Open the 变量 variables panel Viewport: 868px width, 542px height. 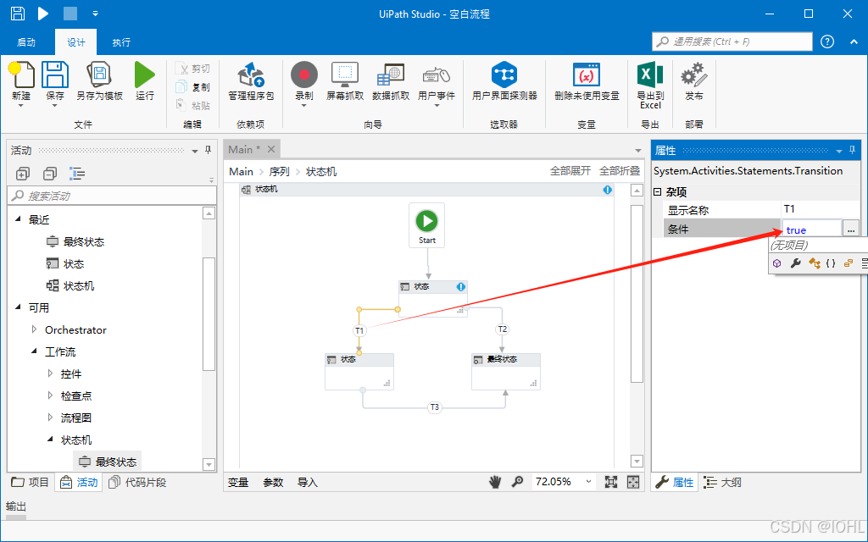(x=238, y=482)
